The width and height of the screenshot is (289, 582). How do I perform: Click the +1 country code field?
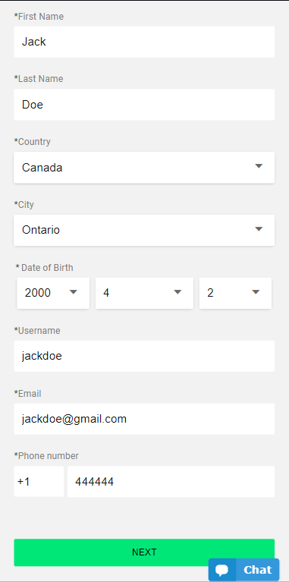coord(39,482)
